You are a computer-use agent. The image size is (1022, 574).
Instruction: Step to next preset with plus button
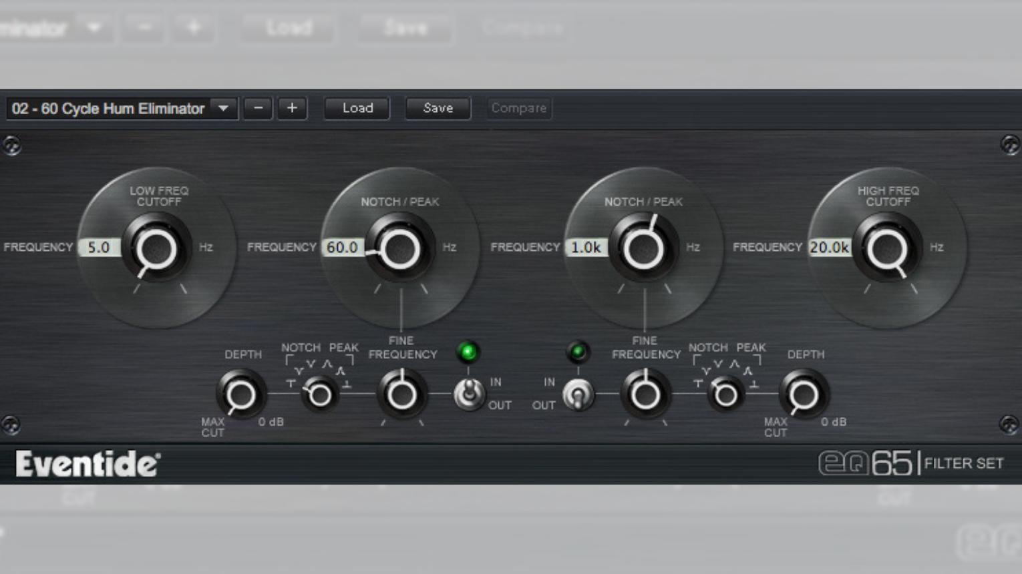(x=292, y=108)
